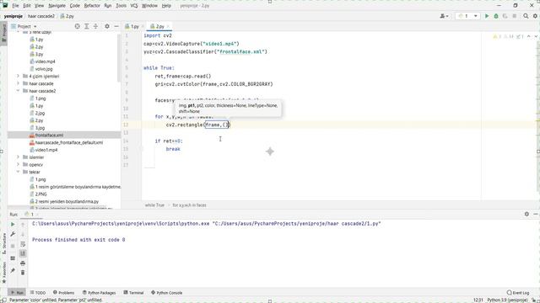Click up arrow in Run console toolbar

point(23,225)
